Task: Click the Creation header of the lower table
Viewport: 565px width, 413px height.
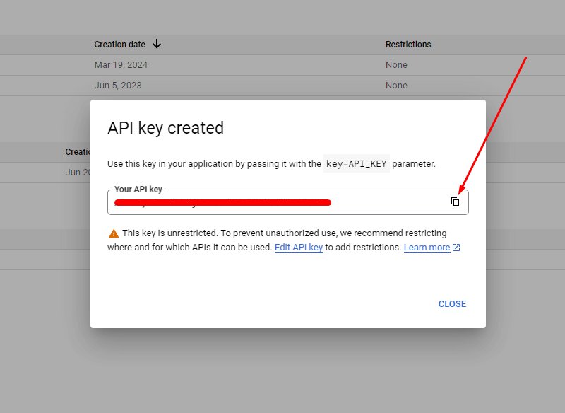Action: (76, 151)
